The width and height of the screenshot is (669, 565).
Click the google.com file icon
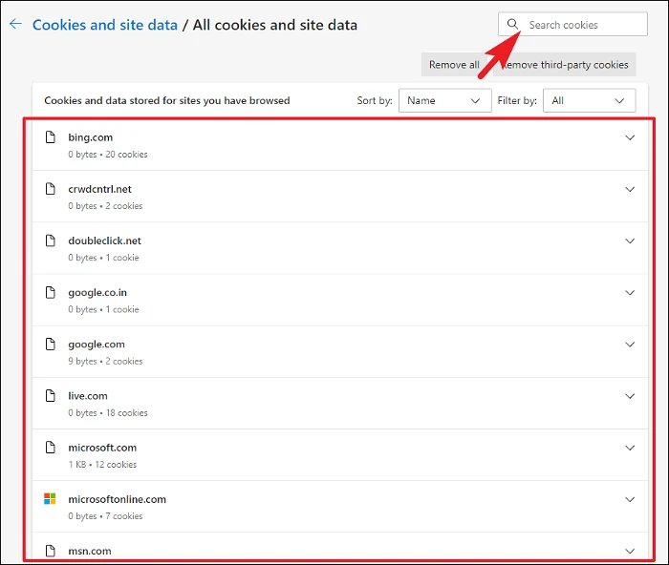(x=51, y=344)
